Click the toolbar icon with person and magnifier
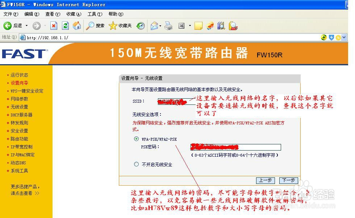This screenshot has width=355, height=218. 233,26
